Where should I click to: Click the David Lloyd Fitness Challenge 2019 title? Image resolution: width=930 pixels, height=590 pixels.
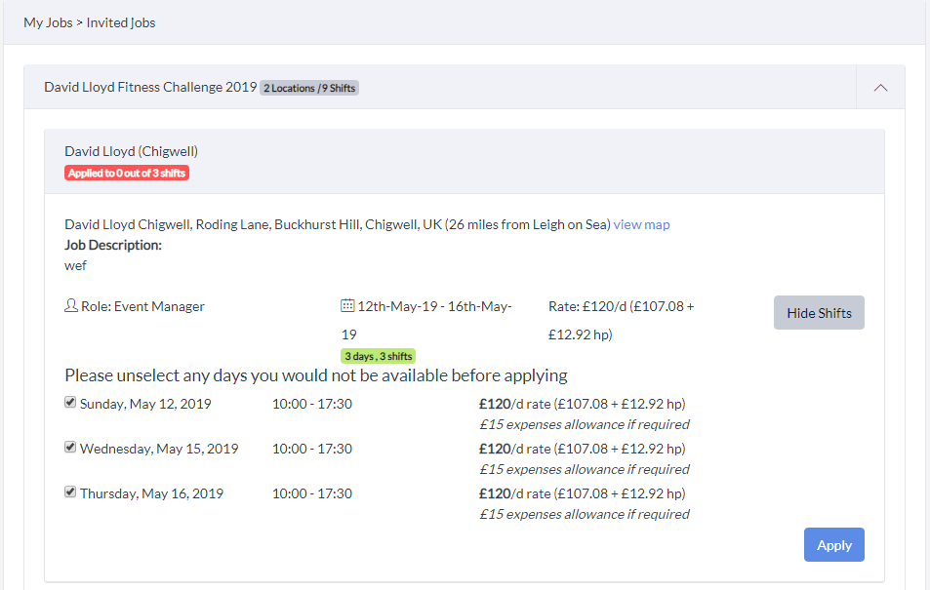tap(150, 87)
